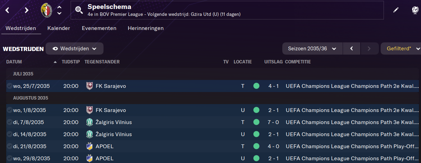421x163 pixels.
Task: Click green result dot for 4 - 1 match
Action: [256, 86]
